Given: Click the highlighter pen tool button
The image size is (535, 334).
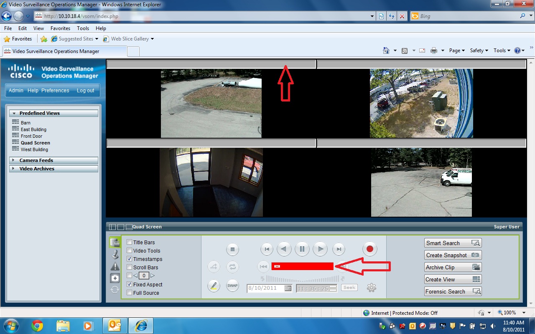Looking at the screenshot, I should click(x=214, y=286).
